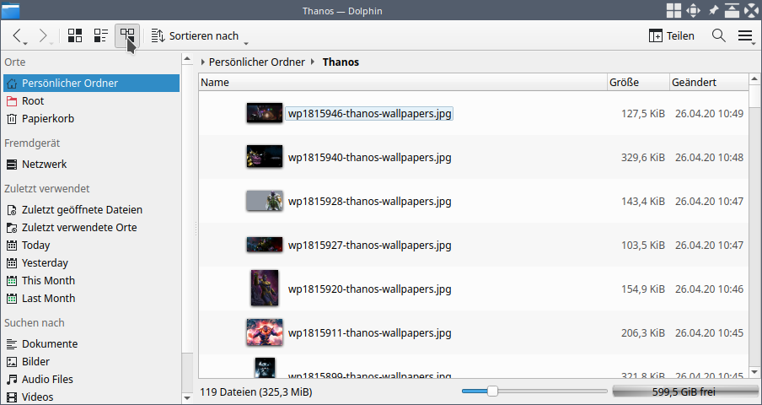Sort by Größe column header

click(x=639, y=82)
